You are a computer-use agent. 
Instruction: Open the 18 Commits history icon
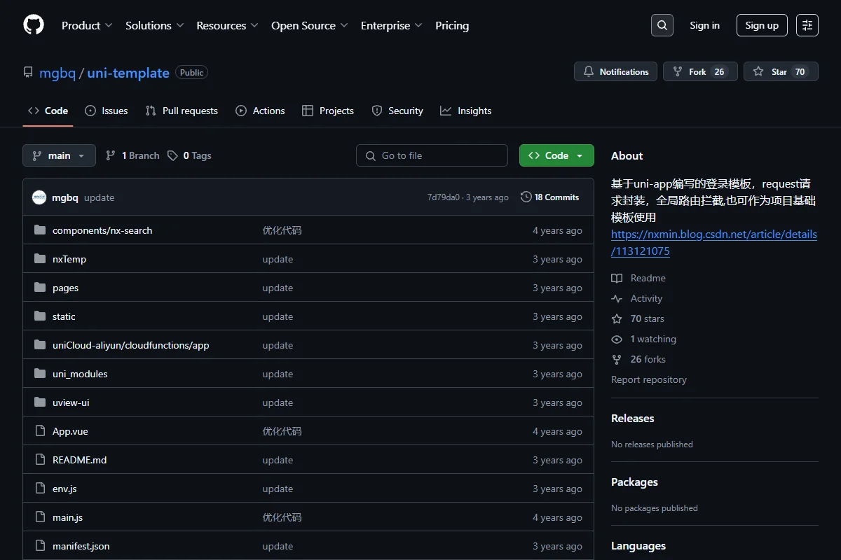click(526, 197)
